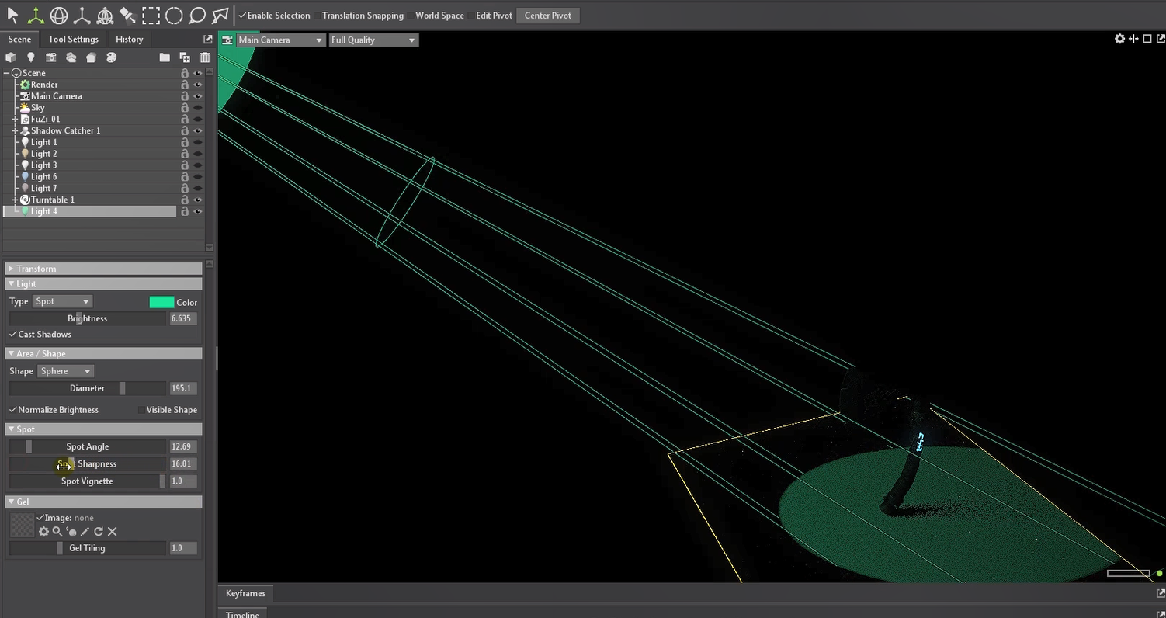
Task: Uncheck the Cast Shadows checkbox
Action: point(13,335)
